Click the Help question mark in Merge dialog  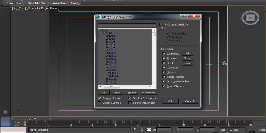[184, 16]
